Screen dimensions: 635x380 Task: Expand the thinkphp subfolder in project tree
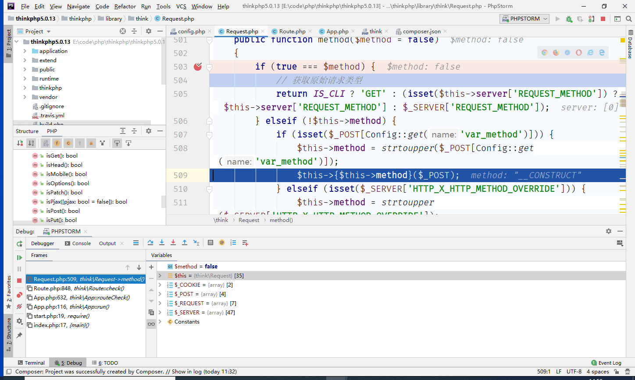point(25,88)
